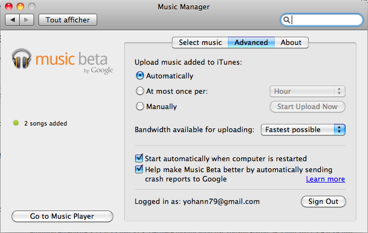Viewport: 368px width, 233px height.
Task: Click the Sign Out button
Action: pyautogui.click(x=323, y=201)
